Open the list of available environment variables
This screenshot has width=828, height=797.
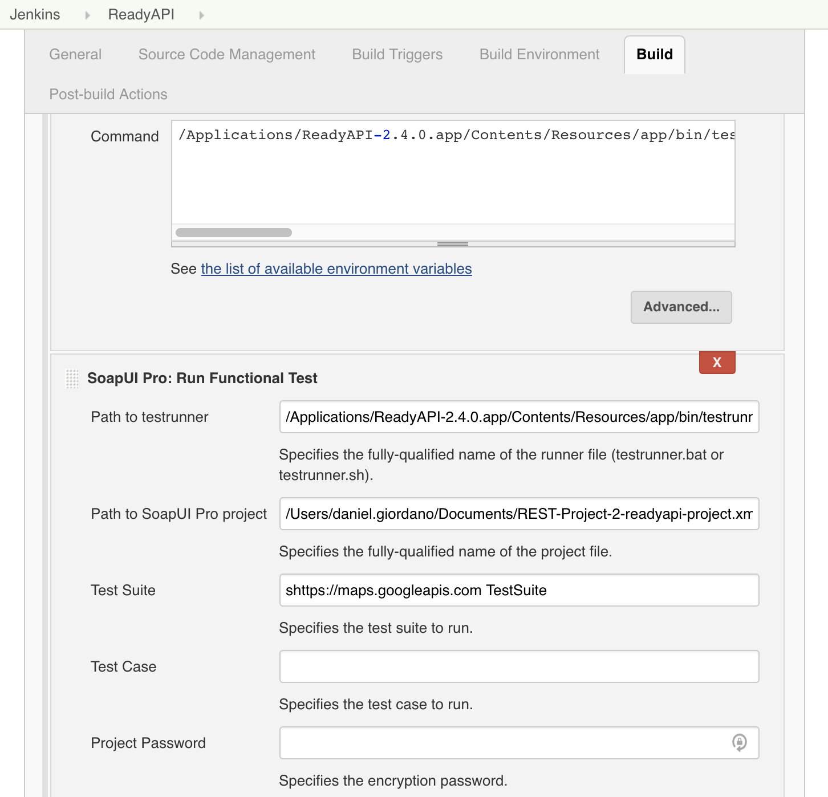[336, 269]
